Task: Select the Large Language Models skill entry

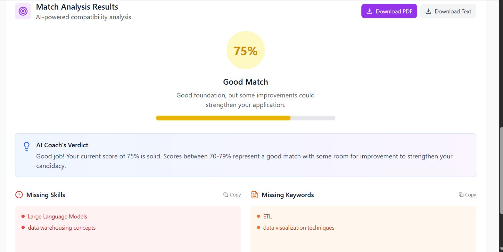Action: [57, 216]
